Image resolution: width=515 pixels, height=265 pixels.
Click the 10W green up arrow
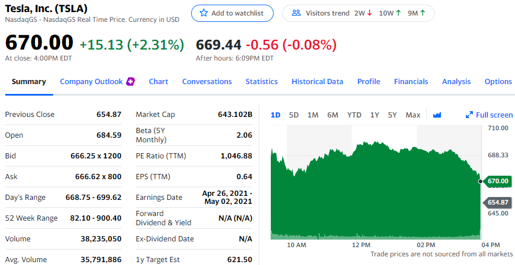(398, 13)
